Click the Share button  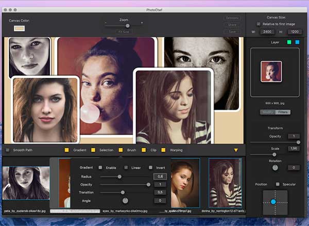[x=232, y=25]
